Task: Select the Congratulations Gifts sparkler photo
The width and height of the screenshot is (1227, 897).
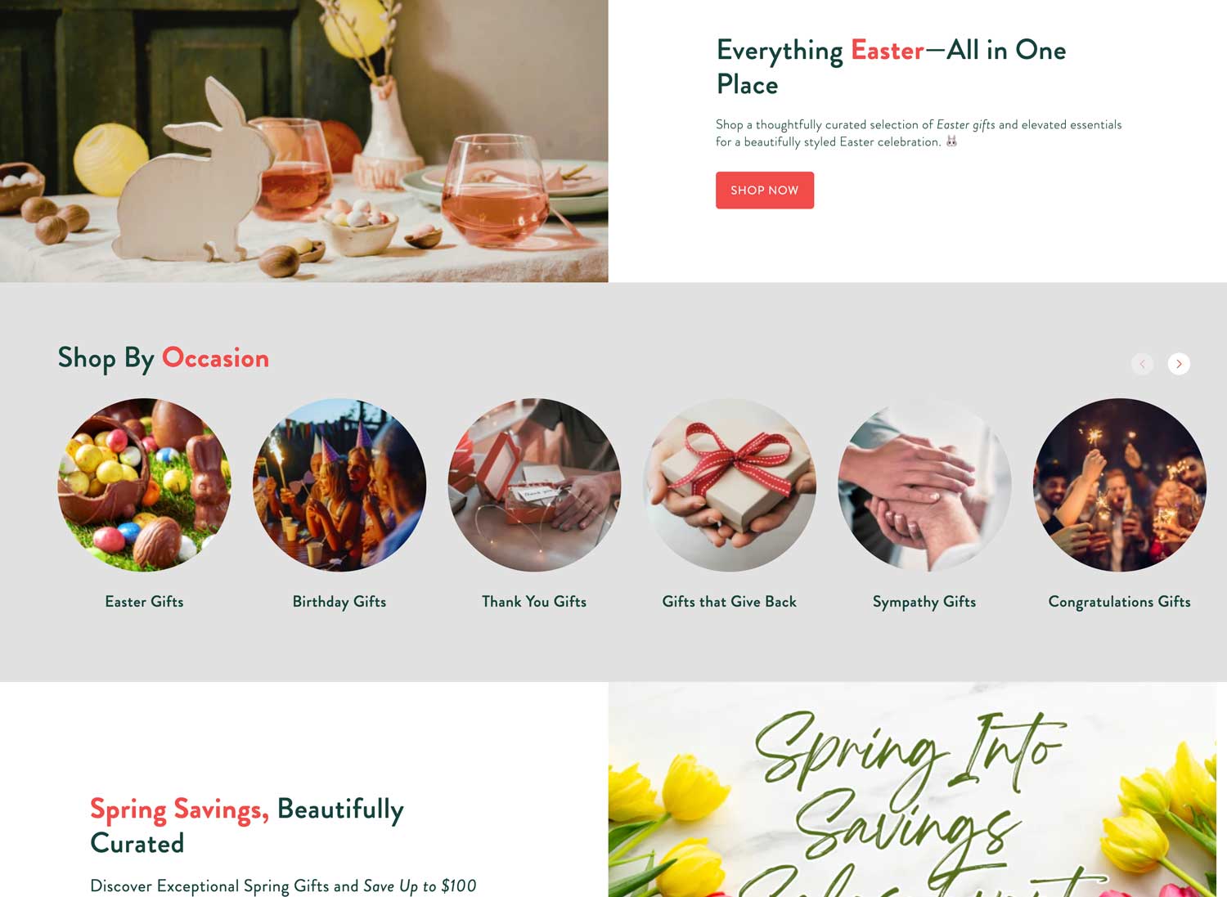Action: pos(1120,485)
